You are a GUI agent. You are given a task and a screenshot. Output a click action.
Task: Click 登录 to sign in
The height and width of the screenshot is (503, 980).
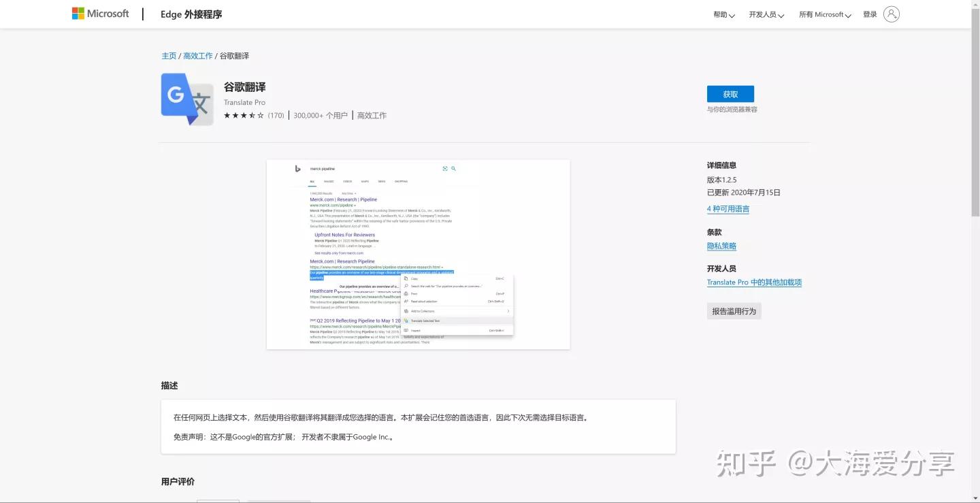(x=869, y=14)
